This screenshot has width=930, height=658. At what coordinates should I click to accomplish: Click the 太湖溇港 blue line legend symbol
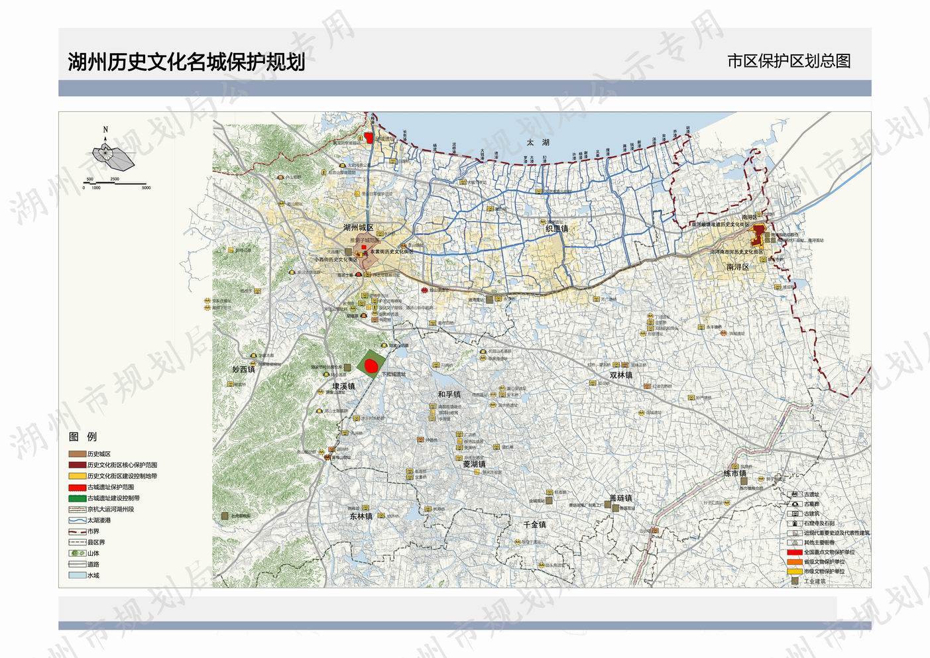tap(77, 520)
